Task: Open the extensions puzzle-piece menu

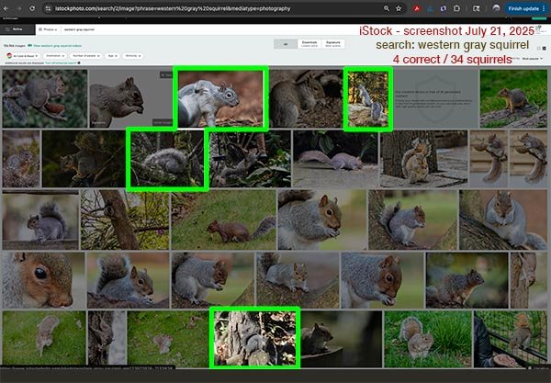Action: [456, 8]
